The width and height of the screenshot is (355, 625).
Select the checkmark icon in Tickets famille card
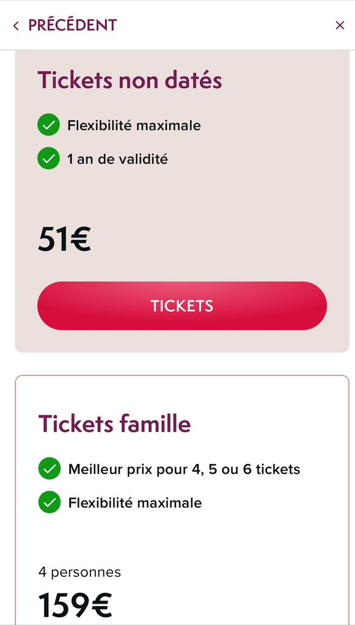48,503
